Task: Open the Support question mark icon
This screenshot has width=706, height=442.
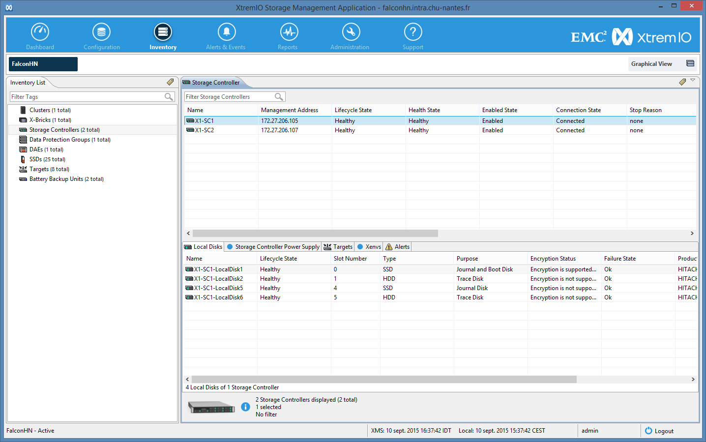Action: click(412, 32)
